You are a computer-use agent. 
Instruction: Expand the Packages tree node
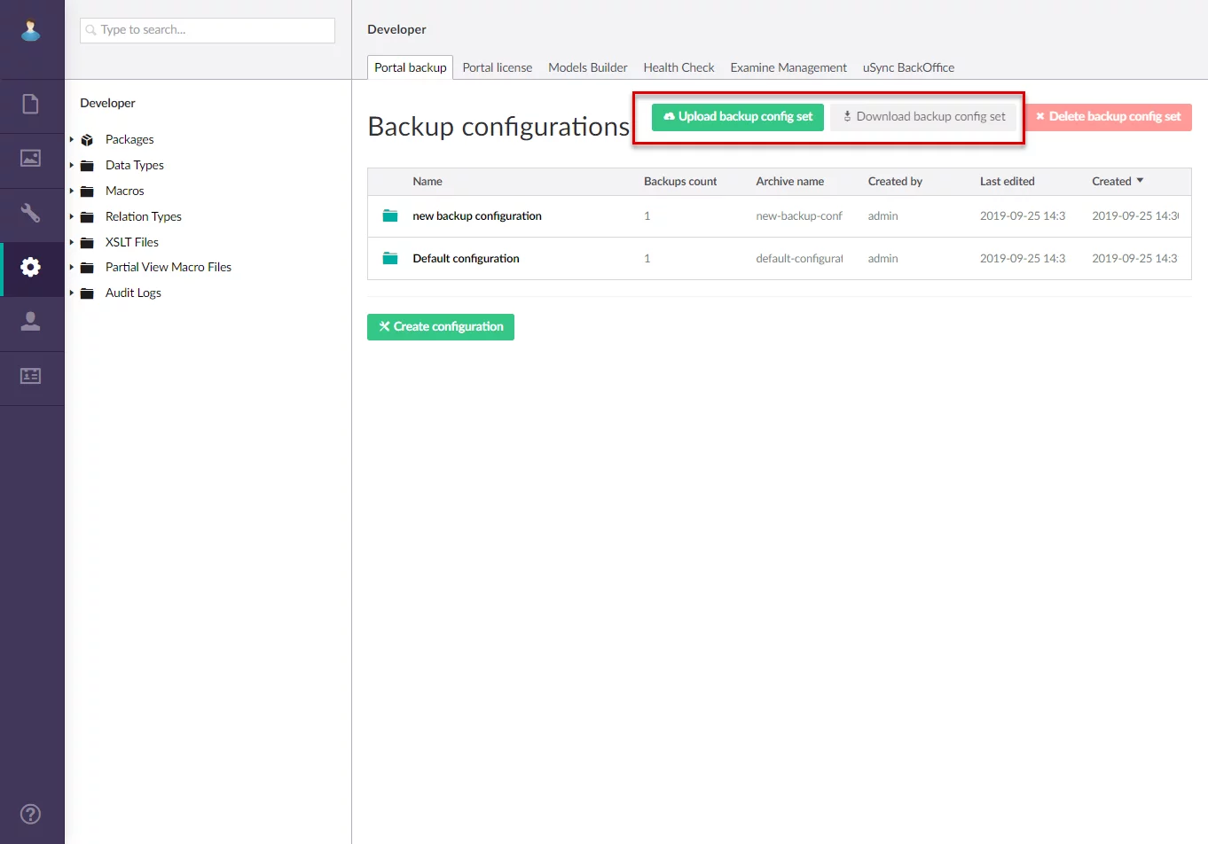click(x=72, y=139)
